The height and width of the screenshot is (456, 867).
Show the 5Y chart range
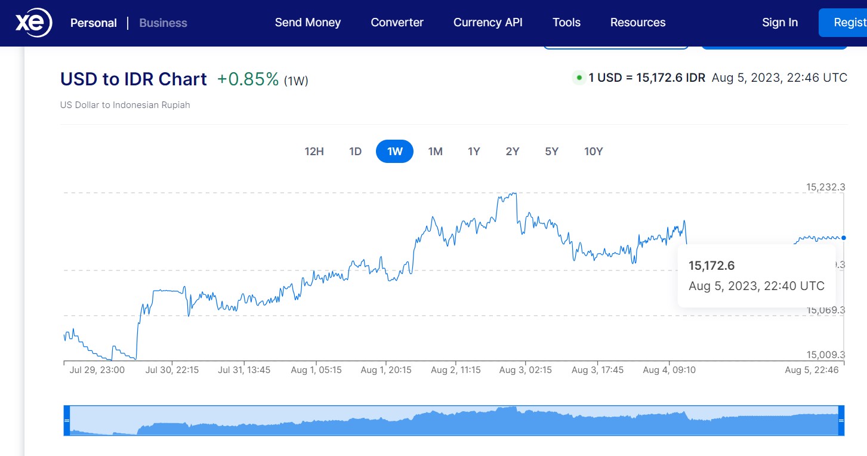pos(551,152)
